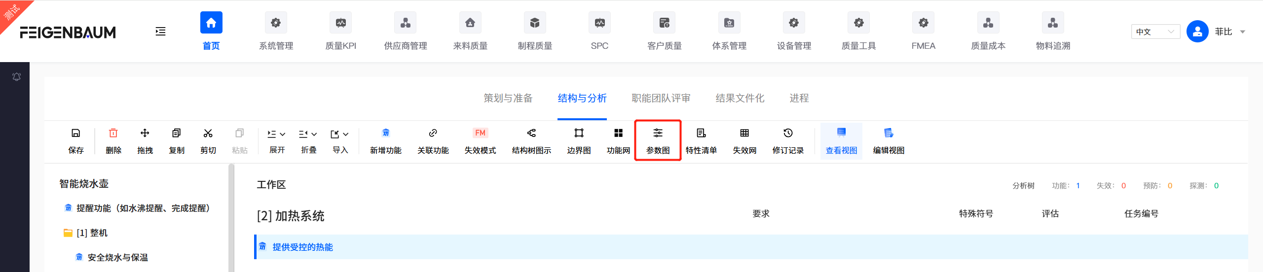Click 失效模式 FM tool

click(480, 141)
